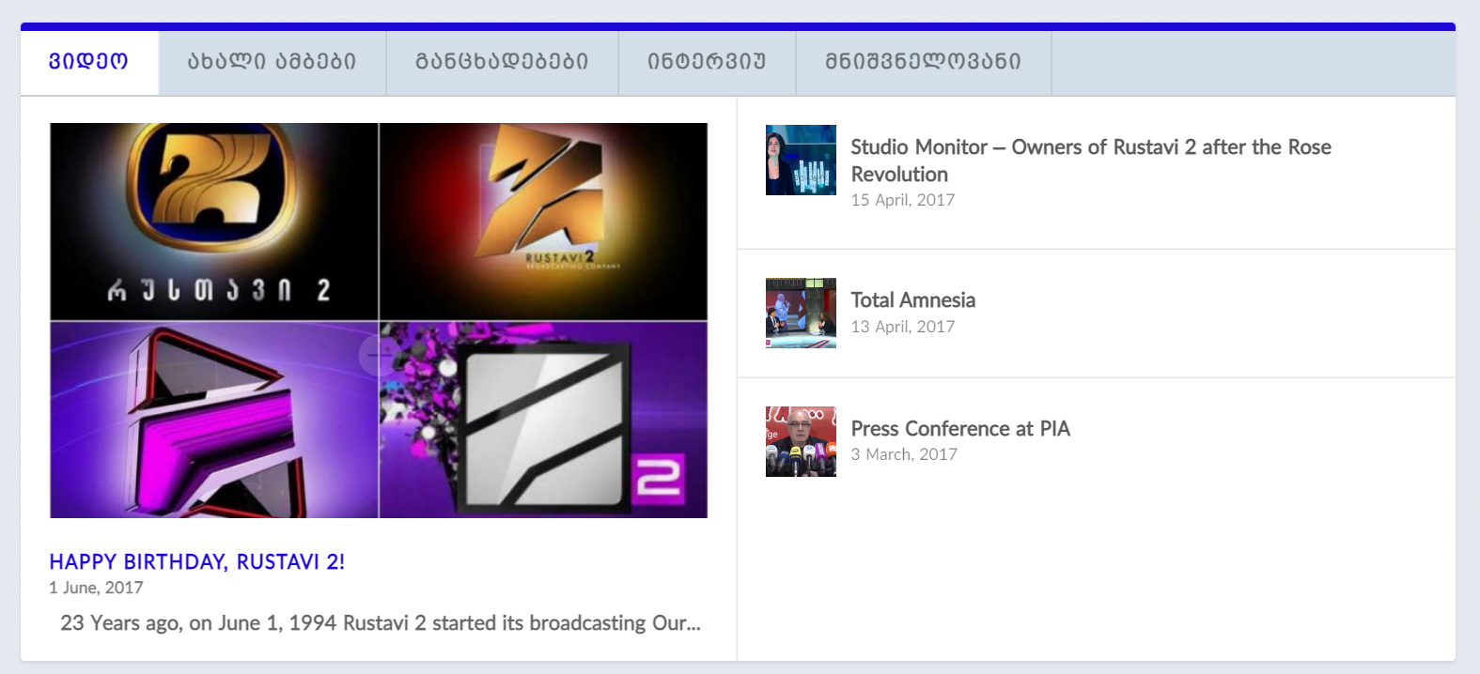Click the 1 June, 2017 date
Viewport: 1480px width, 674px height.
coord(96,588)
